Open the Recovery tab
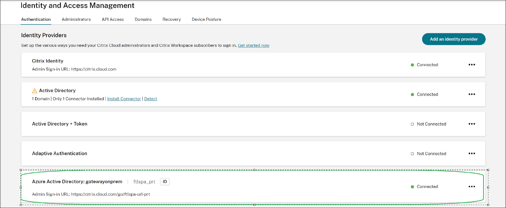This screenshot has width=506, height=208. (x=172, y=19)
